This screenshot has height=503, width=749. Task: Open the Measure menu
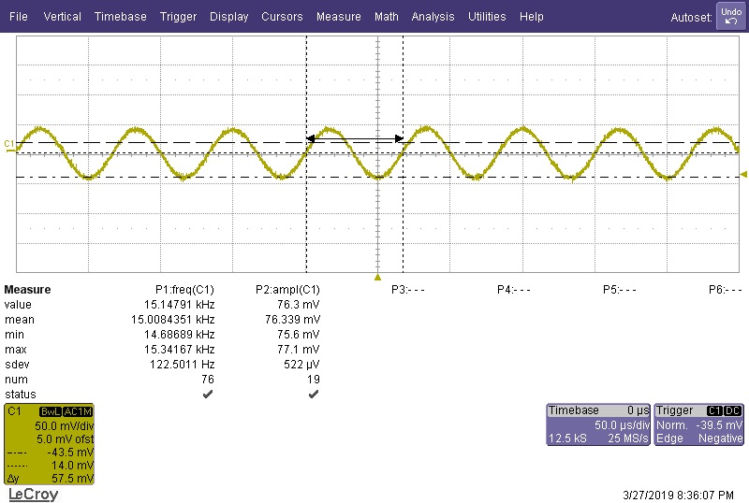tap(339, 17)
